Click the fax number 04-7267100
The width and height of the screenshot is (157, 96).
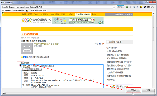coord(37,78)
